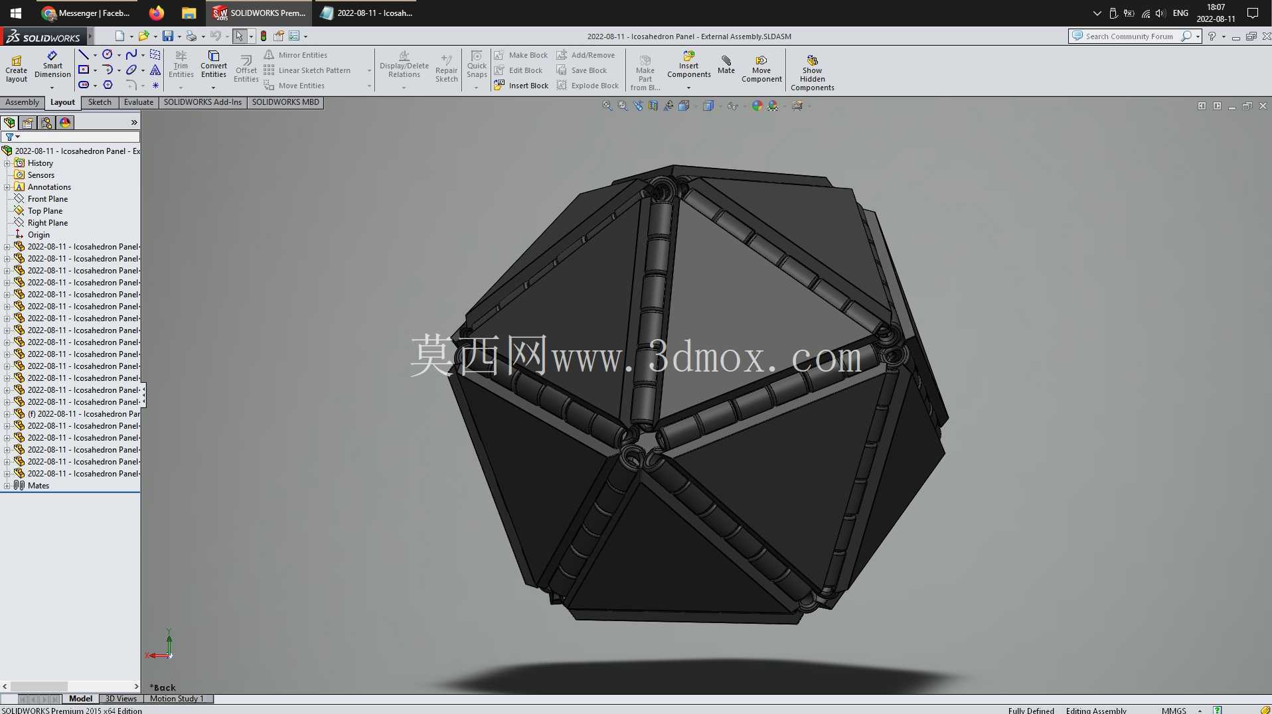Expand the Annotations folder node

[x=7, y=187]
